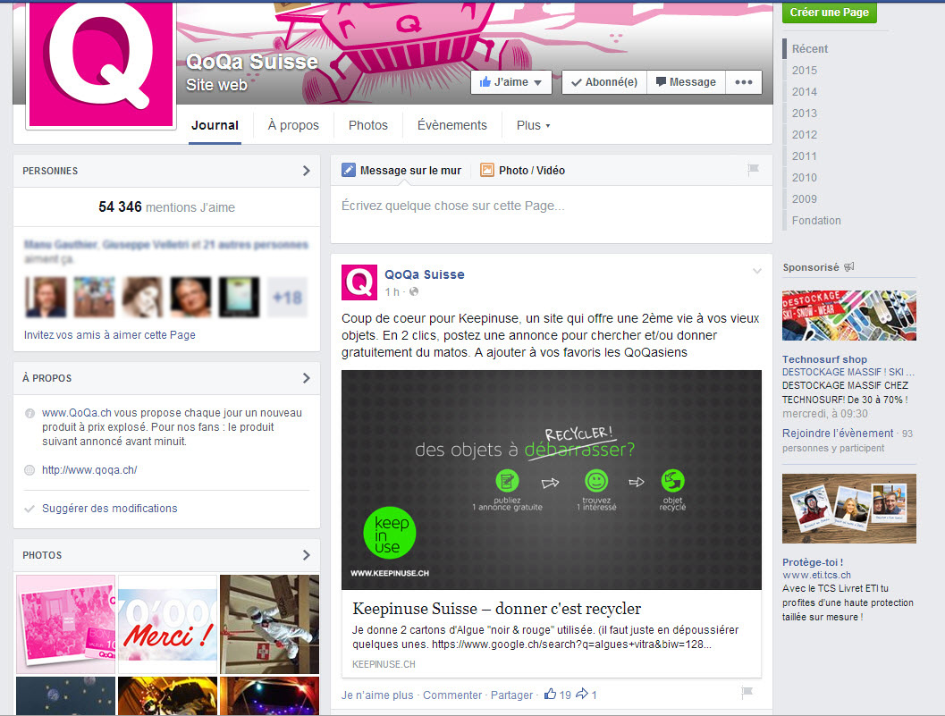Open the Plus dropdown in page tabs
The width and height of the screenshot is (945, 716).
[x=533, y=125]
